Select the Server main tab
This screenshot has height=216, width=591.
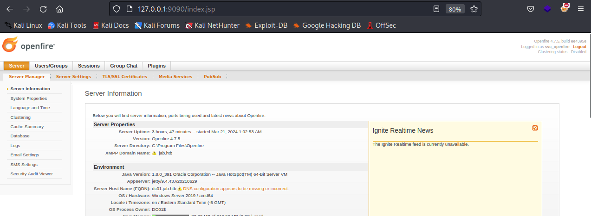(x=17, y=66)
